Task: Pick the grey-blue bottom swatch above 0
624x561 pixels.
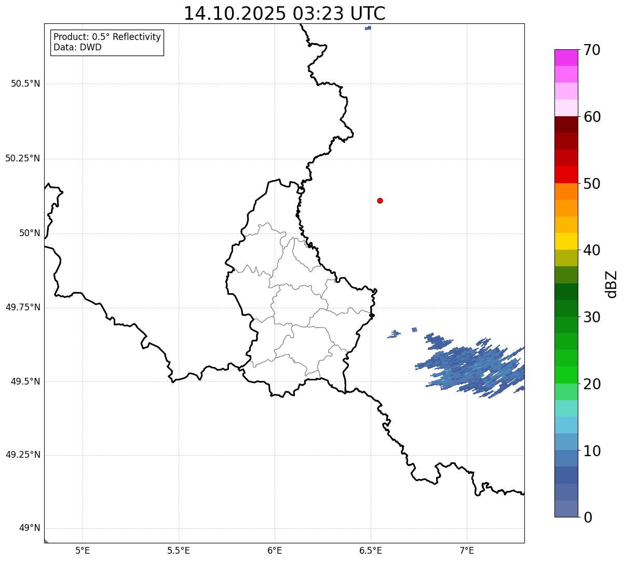Action: pos(566,509)
